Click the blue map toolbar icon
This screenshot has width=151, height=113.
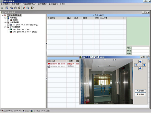coord(7,8)
